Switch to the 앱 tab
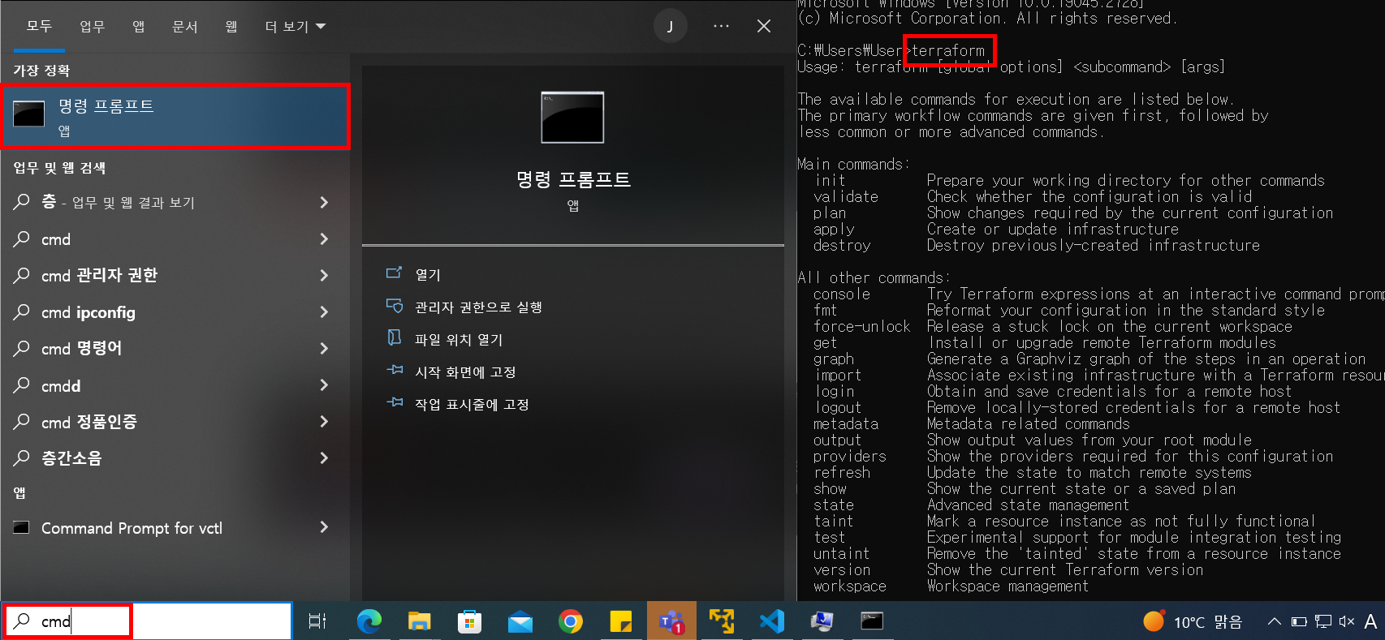The image size is (1385, 640). (139, 27)
